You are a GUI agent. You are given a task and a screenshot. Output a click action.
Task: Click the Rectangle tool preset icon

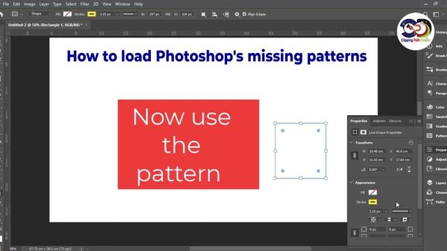coord(15,14)
